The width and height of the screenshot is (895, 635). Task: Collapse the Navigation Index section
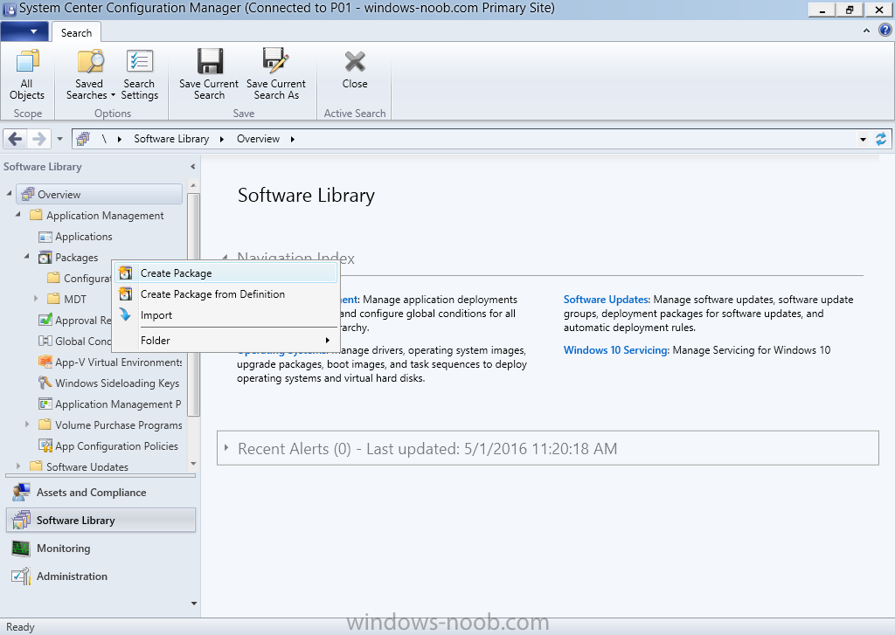tap(225, 258)
